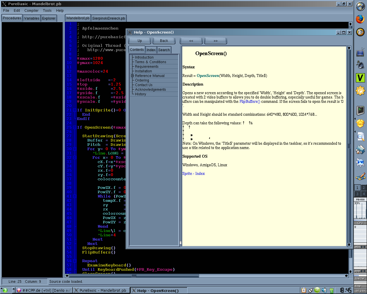The image size is (367, 294).
Task: Go to next topic with >> button
Action: (216, 41)
